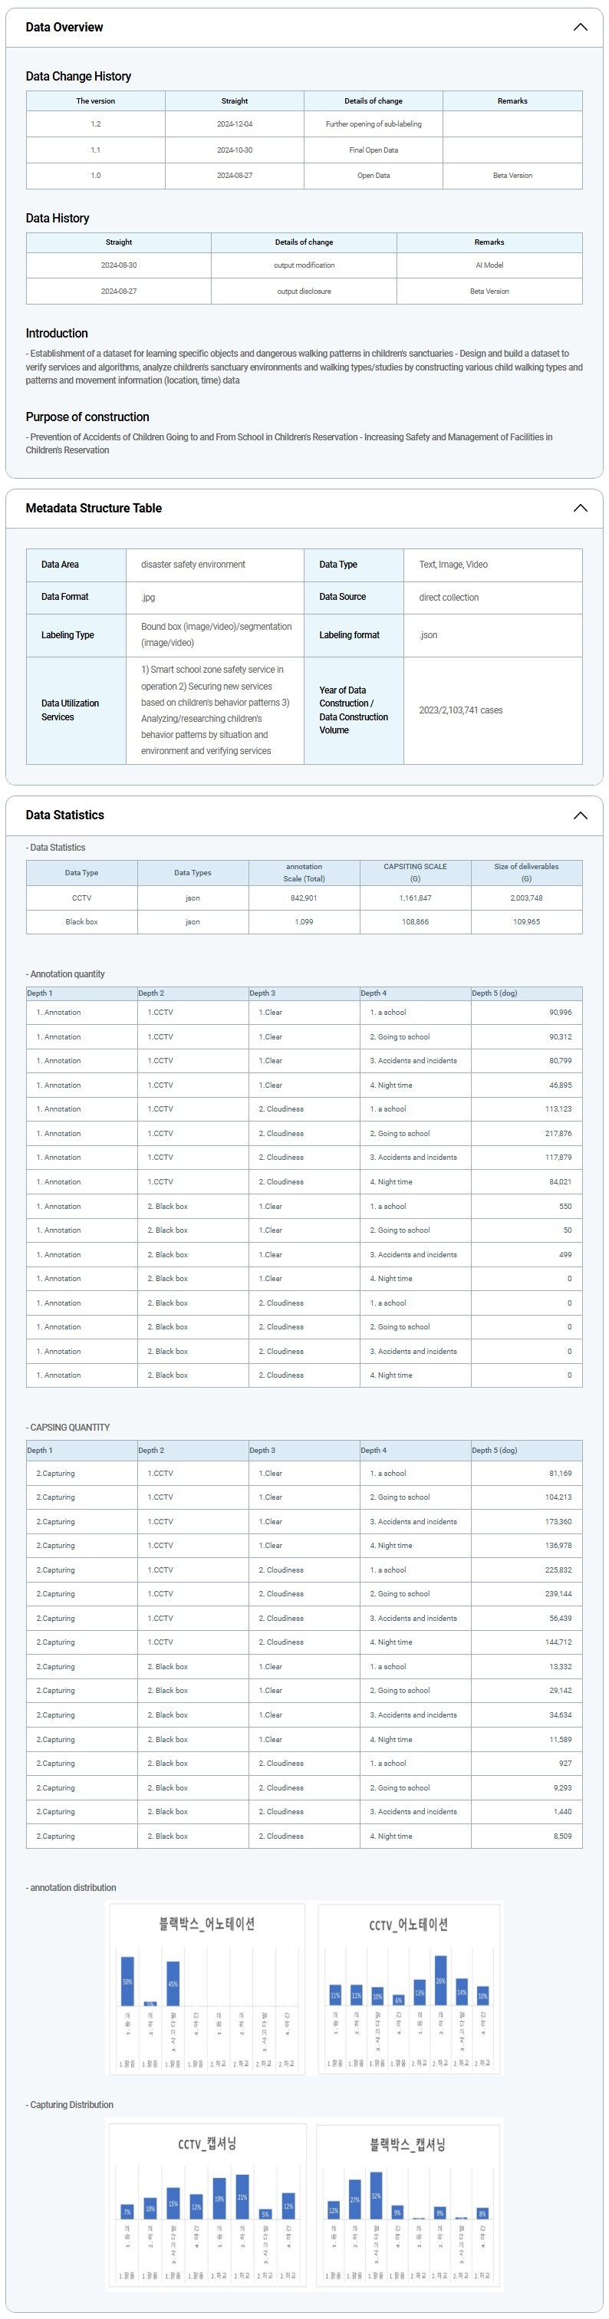Collapse the Data Statistics section chevron

(580, 815)
